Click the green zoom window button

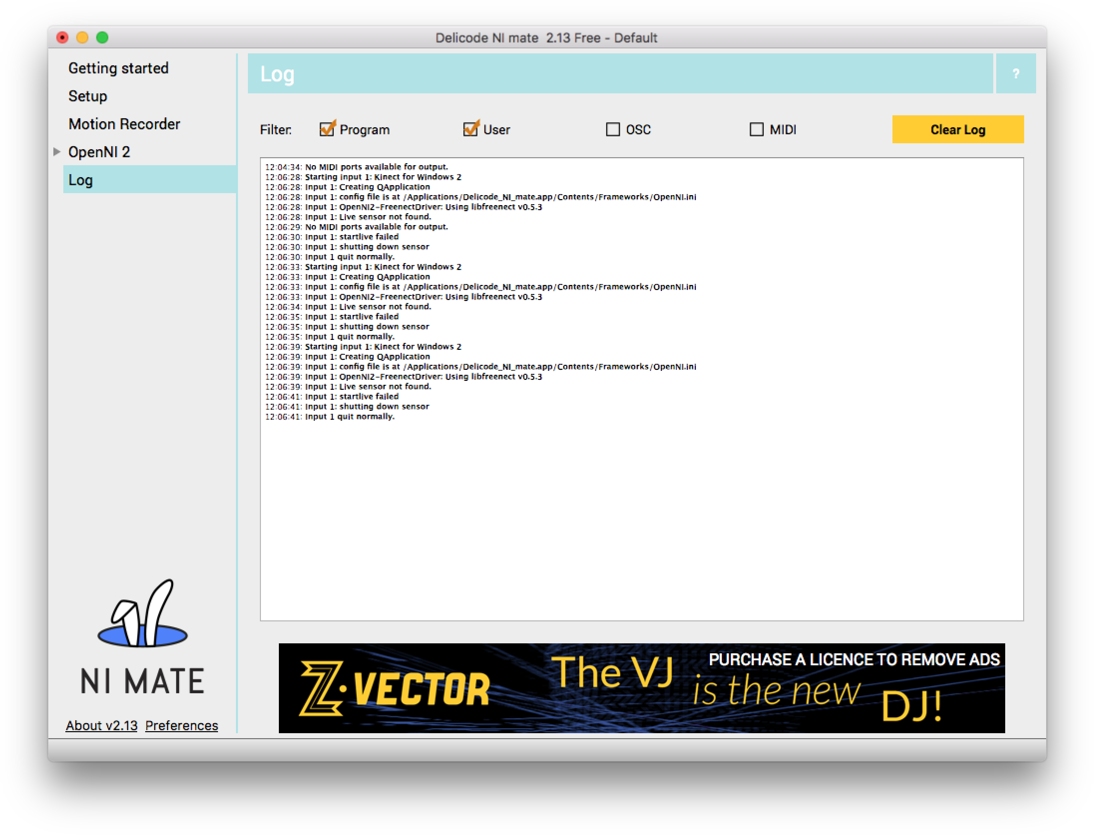coord(102,37)
